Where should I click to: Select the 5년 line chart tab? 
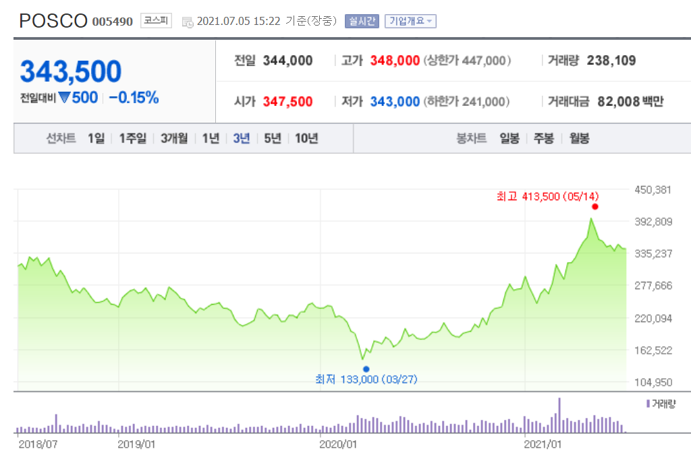[x=273, y=138]
